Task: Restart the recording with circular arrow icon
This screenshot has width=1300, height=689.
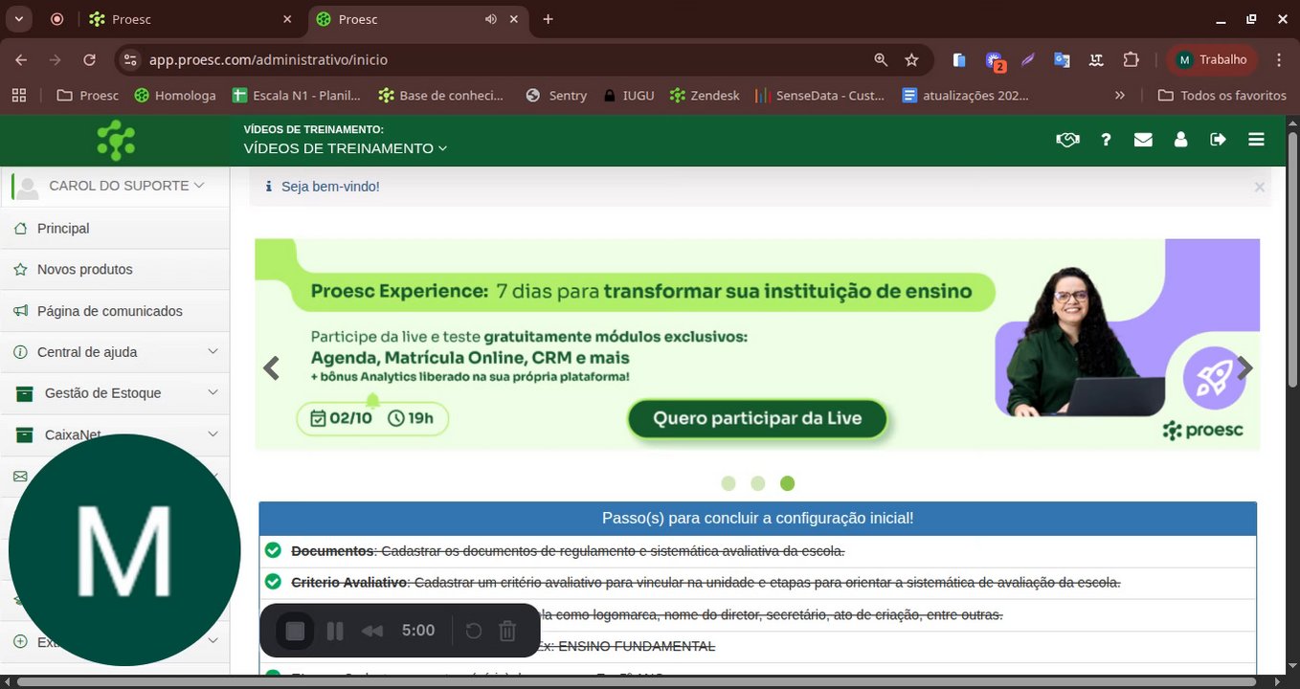Action: [473, 631]
